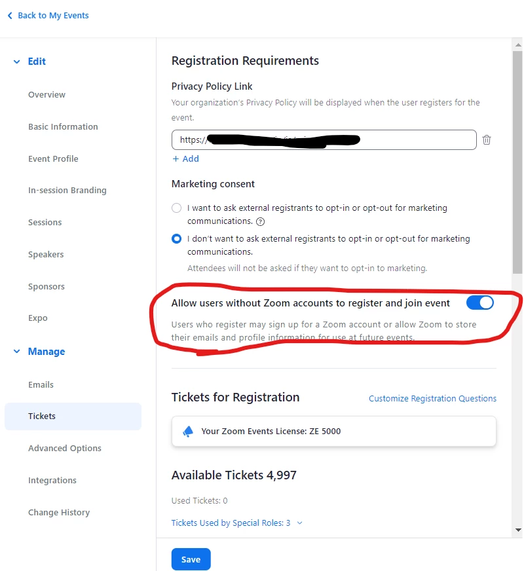This screenshot has width=524, height=571.
Task: Click Tickets Used by Special Roles link
Action: coord(231,523)
